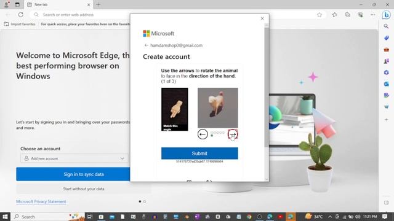
Task: Open the tab actions menu icon
Action: point(17,4)
